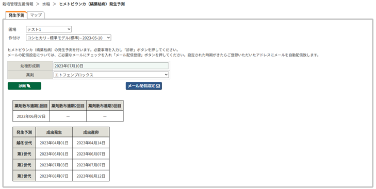The width and height of the screenshot is (376, 189).
Task: Click 薬剤散布適期2回目 header cell
Action: [68, 106]
